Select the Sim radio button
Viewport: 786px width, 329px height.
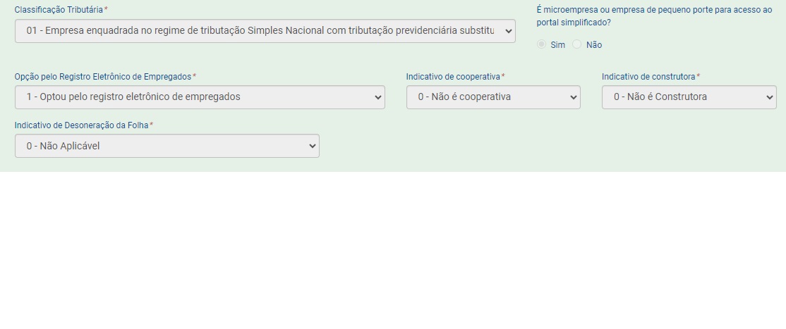pyautogui.click(x=541, y=44)
